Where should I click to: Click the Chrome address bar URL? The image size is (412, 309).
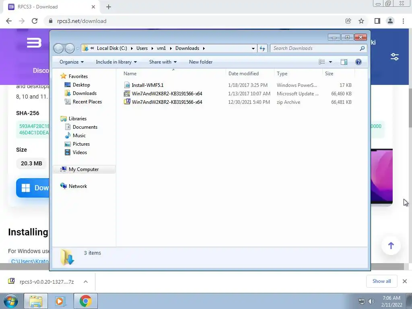coord(82,21)
